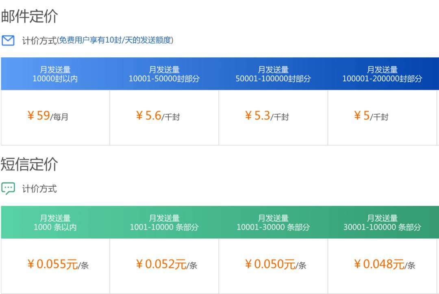Viewport: 439px width, 294px height.
Task: Select the 100001-200000封部分 column header
Action: [x=382, y=74]
